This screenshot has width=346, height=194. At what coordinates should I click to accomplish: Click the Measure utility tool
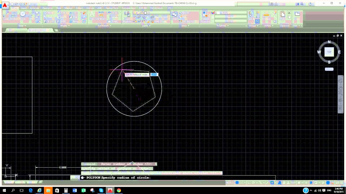[267, 16]
